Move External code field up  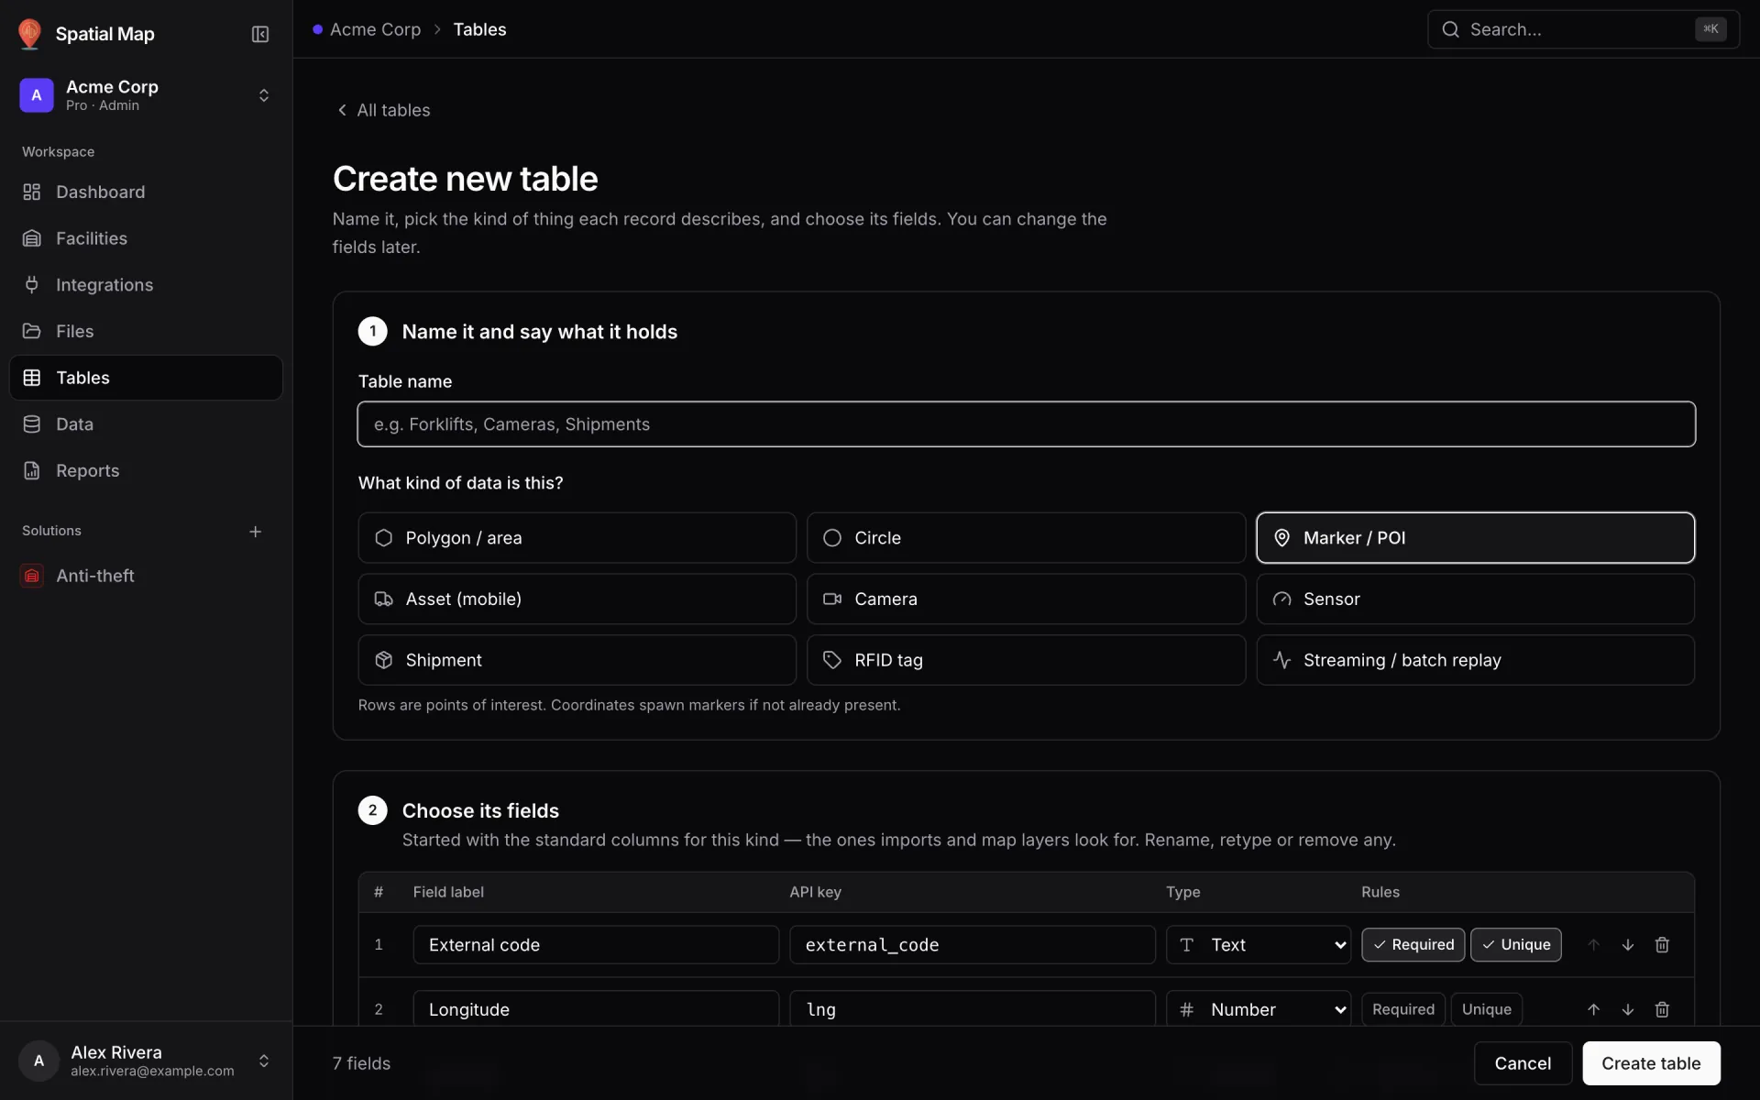tap(1594, 945)
